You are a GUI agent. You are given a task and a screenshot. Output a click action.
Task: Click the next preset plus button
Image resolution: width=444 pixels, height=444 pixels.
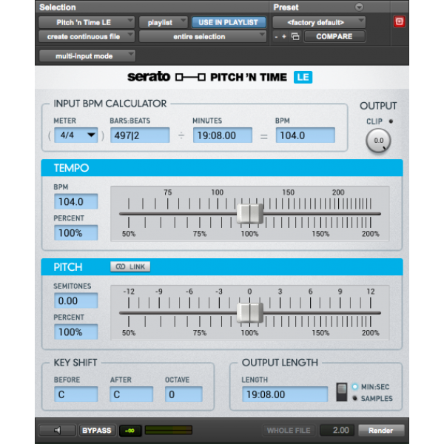284,36
